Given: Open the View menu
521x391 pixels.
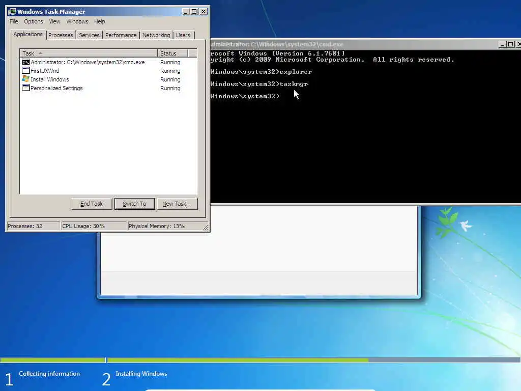Looking at the screenshot, I should point(54,21).
